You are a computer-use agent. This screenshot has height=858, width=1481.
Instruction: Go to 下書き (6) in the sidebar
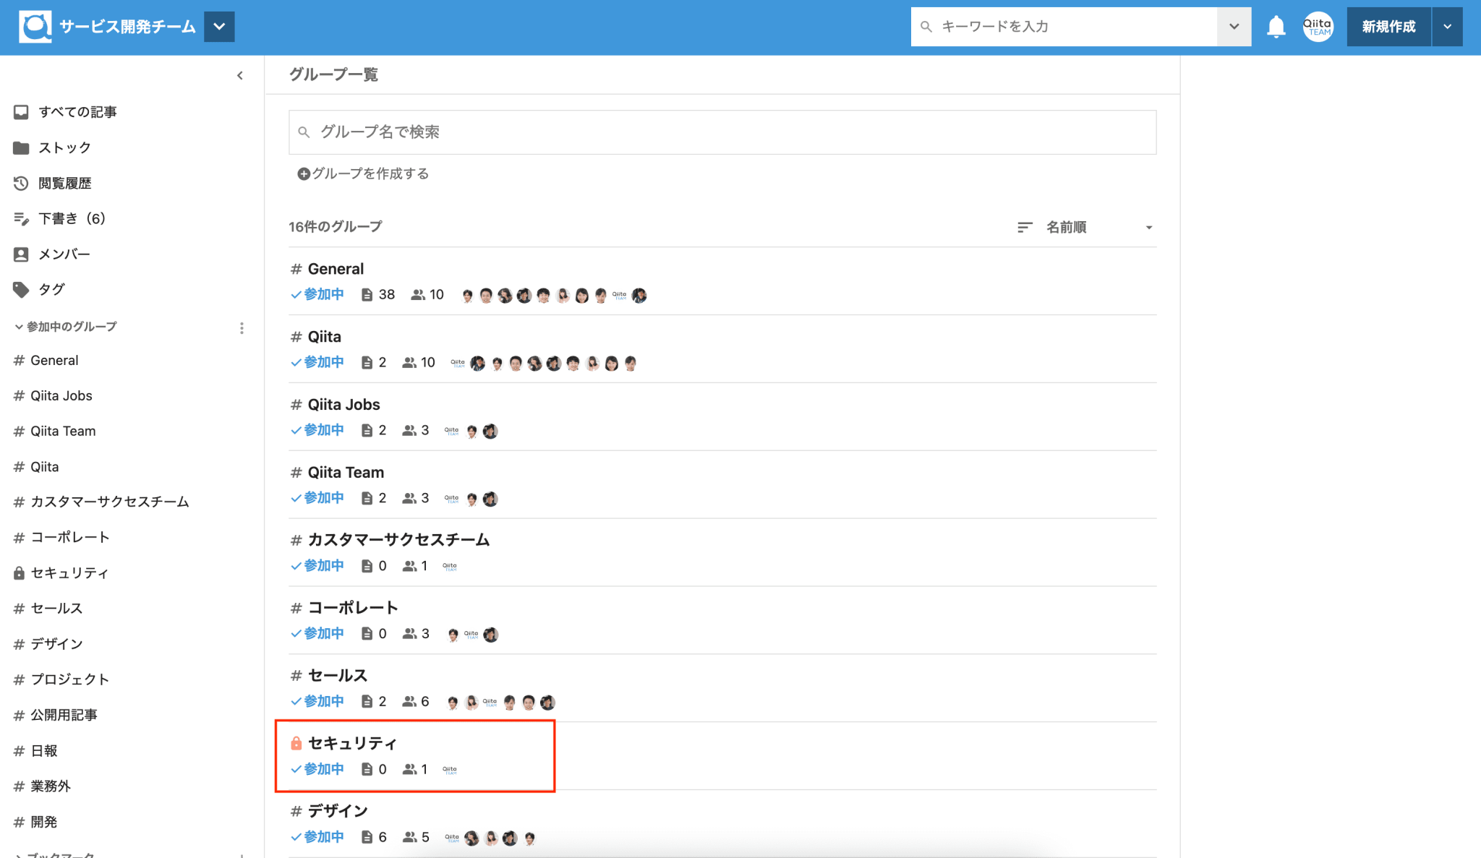pos(72,218)
